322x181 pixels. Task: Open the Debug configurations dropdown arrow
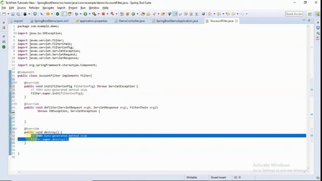(x=80, y=14)
